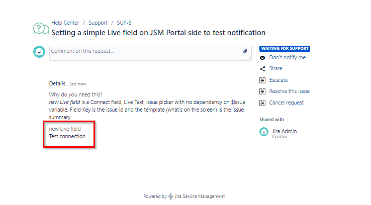Choose Resolve this issue
Viewport: 371px width, 205px height.
click(x=289, y=91)
